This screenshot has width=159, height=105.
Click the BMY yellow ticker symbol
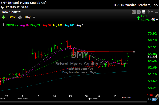[12, 17]
